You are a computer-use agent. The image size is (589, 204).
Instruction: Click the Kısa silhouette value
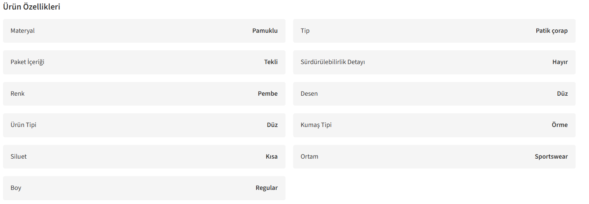272,157
